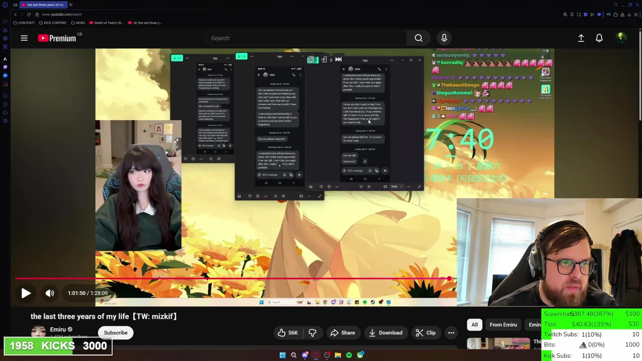Like the video (56K)

coord(287,333)
